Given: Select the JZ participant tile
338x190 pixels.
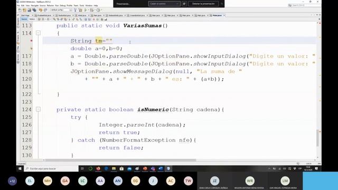Looking at the screenshot, I should [x=214, y=181].
